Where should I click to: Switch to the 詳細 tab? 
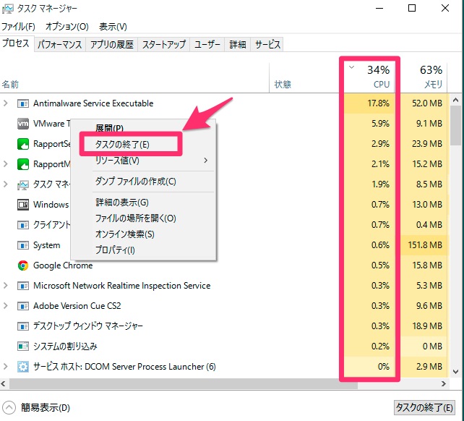(238, 44)
